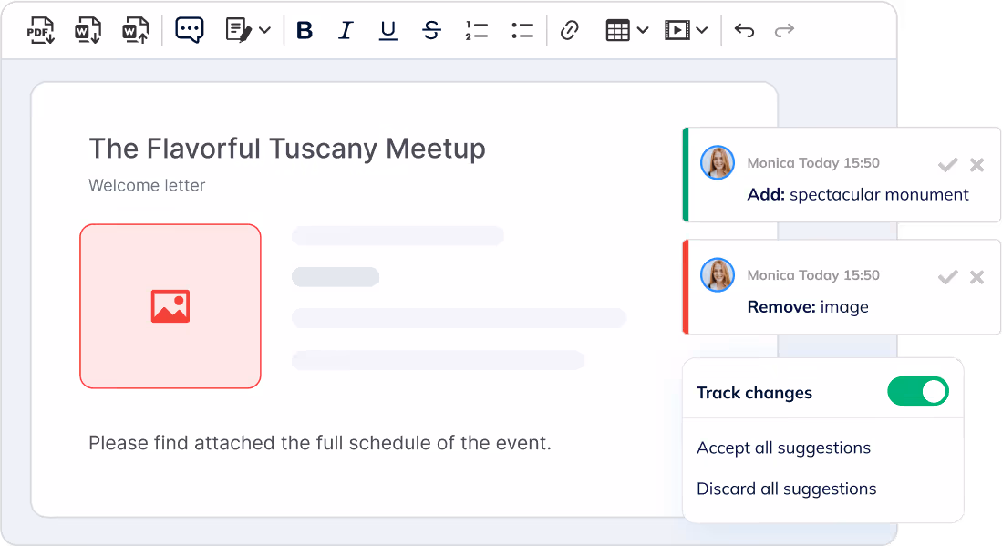The image size is (1002, 546).
Task: Turn off the Track changes switch
Action: pos(917,392)
